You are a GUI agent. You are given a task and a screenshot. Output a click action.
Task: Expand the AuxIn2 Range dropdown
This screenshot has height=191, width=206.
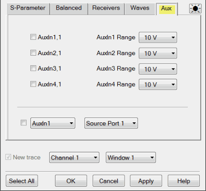click(158, 53)
